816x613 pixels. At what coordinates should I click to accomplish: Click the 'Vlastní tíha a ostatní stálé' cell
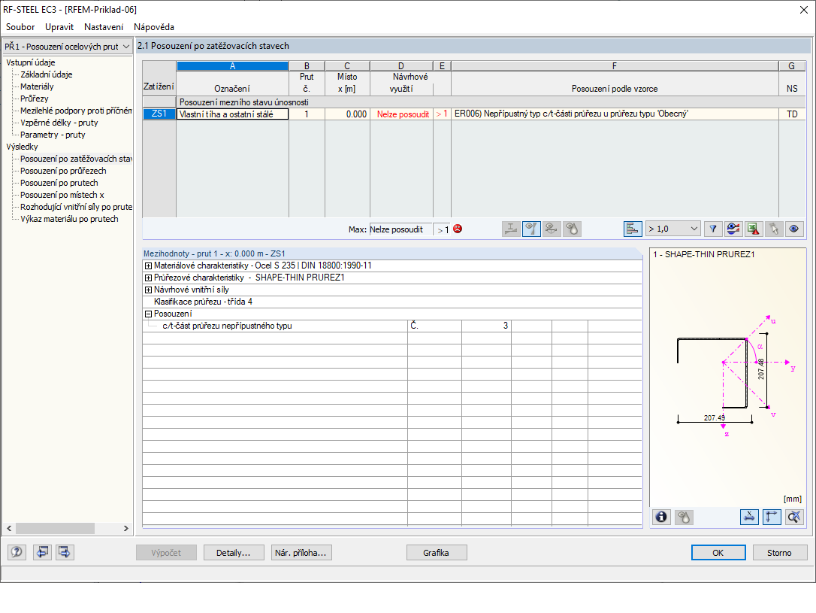(233, 114)
